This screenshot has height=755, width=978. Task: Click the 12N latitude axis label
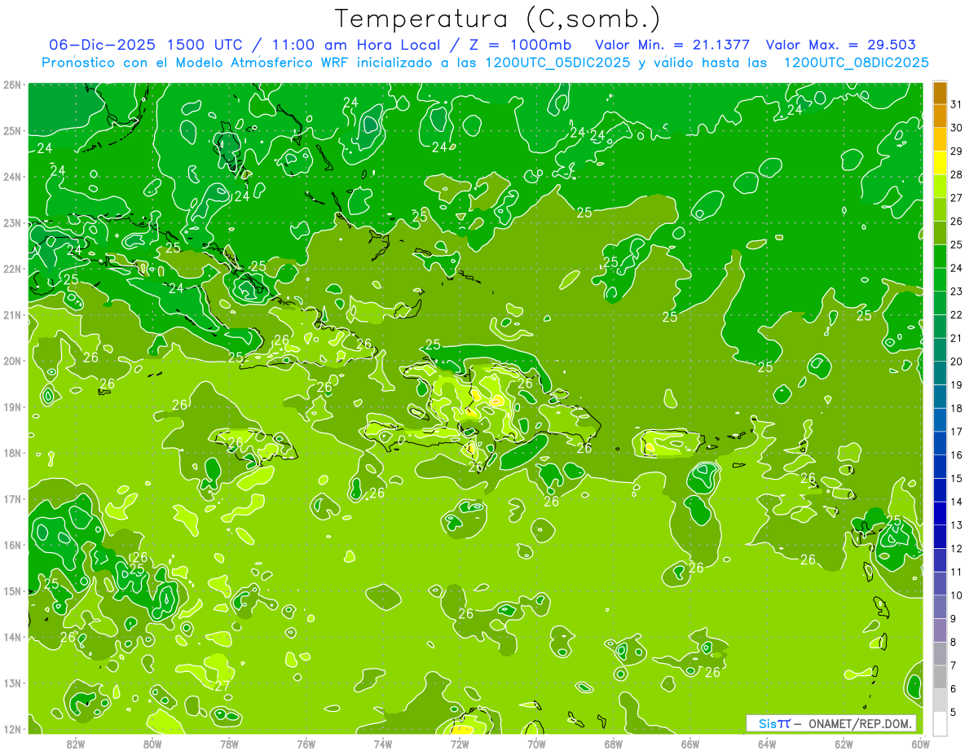pyautogui.click(x=11, y=729)
